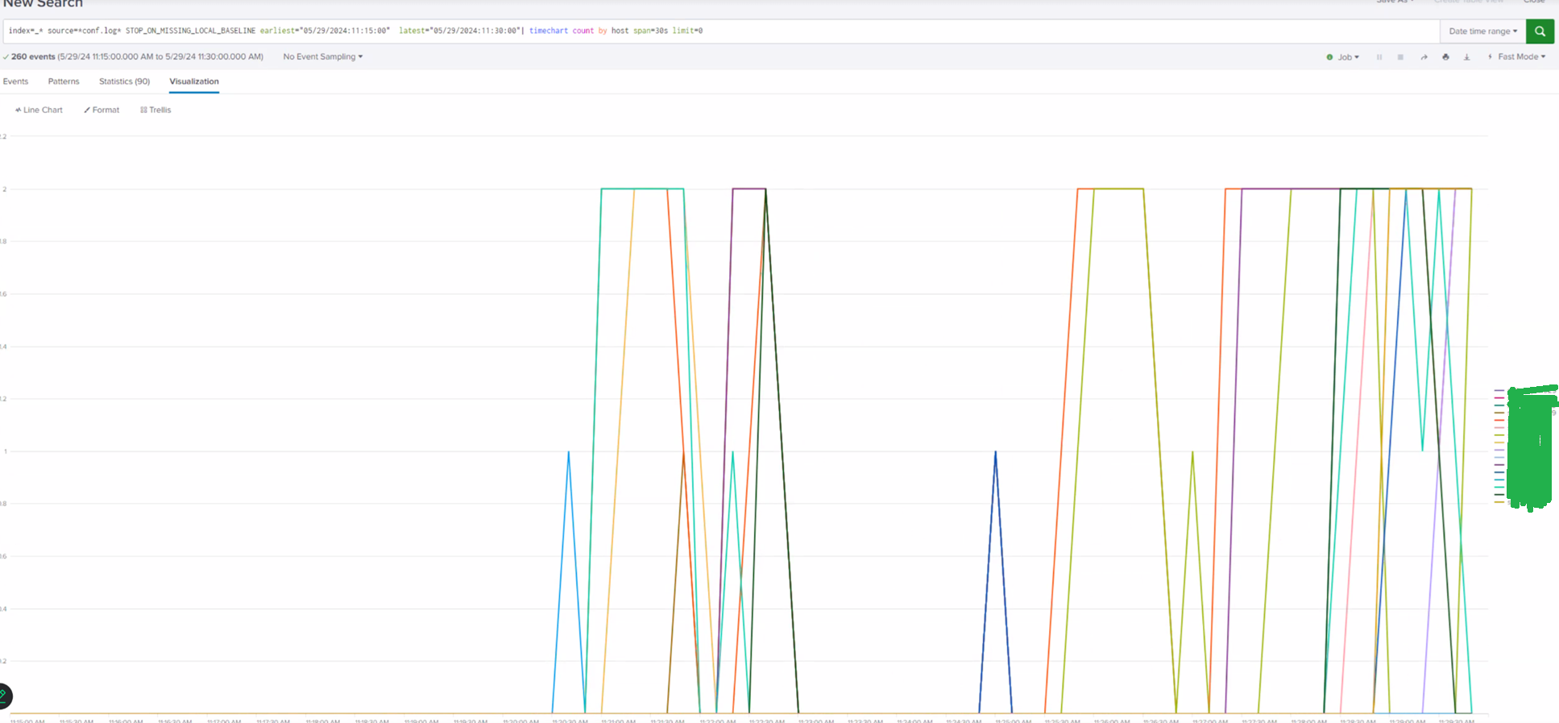Open the Format chart options

pyautogui.click(x=102, y=110)
